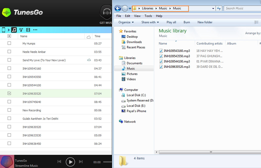Open the video film-strip tab icon
Image resolution: width=261 pixels, height=168 pixels.
28,30
